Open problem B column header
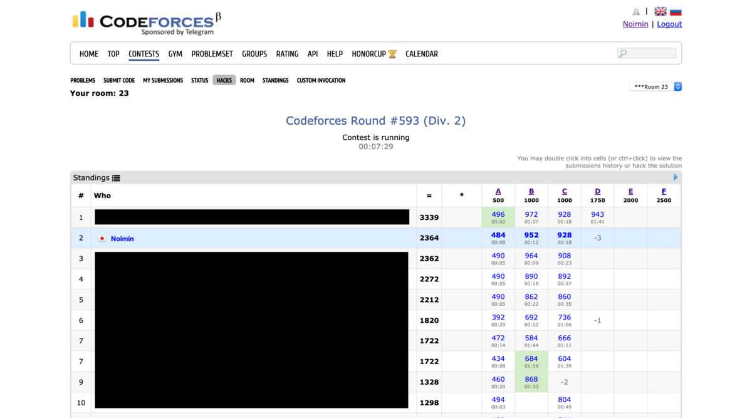Viewport: 752px width, 418px height. pyautogui.click(x=531, y=192)
